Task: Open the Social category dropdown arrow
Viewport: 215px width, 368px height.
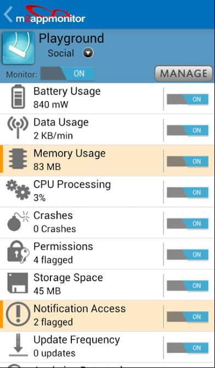Action: pos(88,53)
